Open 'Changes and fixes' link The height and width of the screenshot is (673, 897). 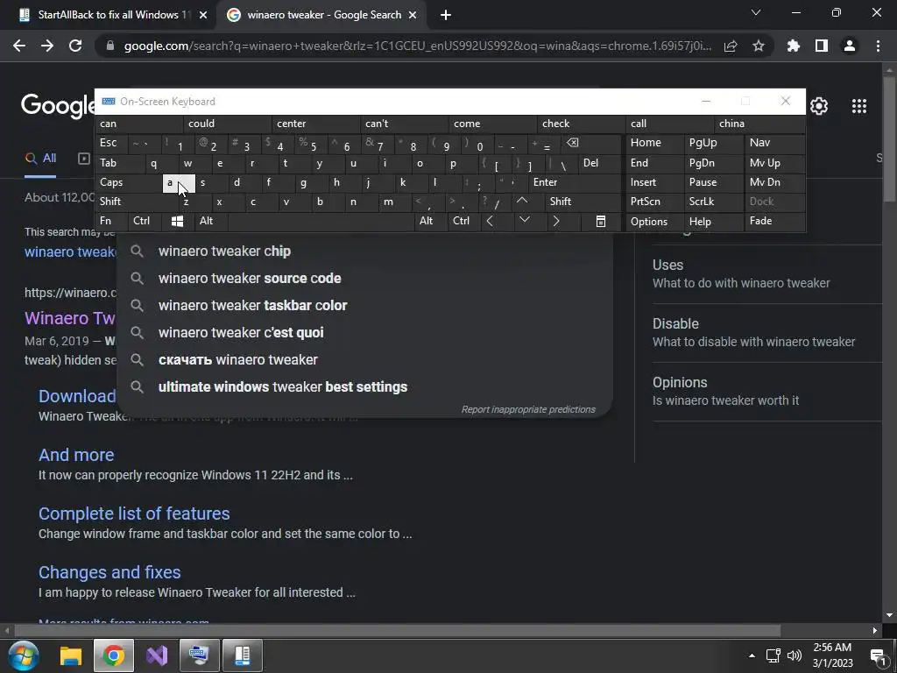point(109,572)
